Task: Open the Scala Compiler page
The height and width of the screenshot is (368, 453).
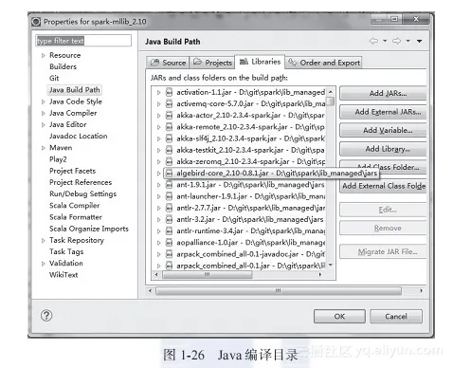Action: tap(74, 206)
